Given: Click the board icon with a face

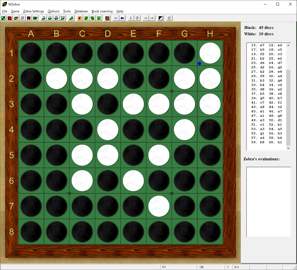Looking at the screenshot, I should [56, 18].
